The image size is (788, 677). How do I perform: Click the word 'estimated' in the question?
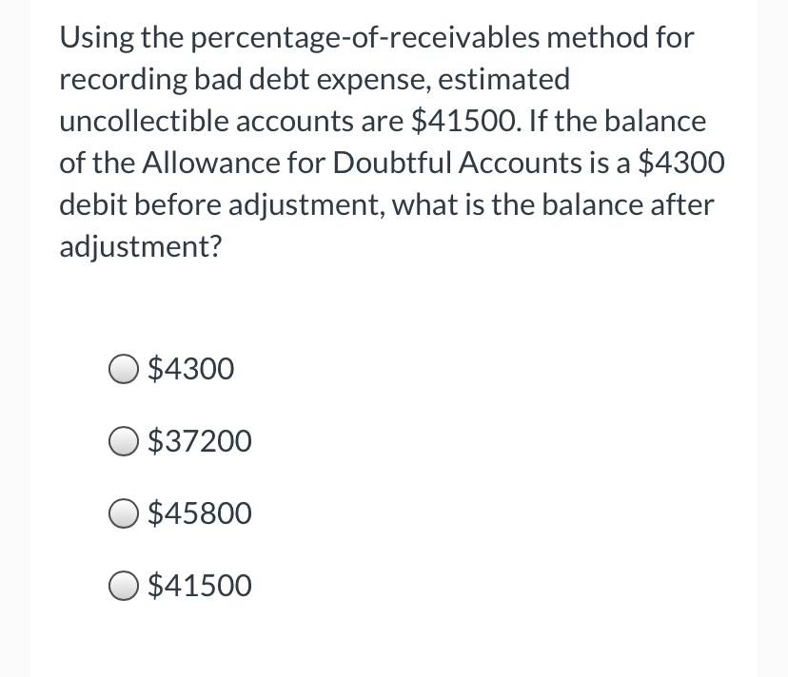pos(504,79)
